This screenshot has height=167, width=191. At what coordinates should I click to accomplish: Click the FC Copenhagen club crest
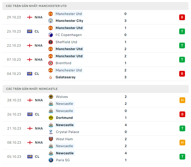(x=51, y=35)
